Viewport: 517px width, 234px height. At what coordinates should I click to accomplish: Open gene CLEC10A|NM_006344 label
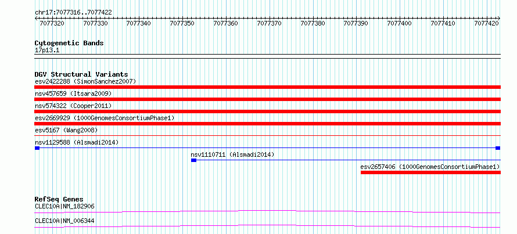pyautogui.click(x=64, y=221)
